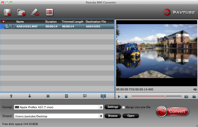Viewport: 198px width, 127px height.
Task: Move selected file up with arrow
Action: click(x=11, y=96)
